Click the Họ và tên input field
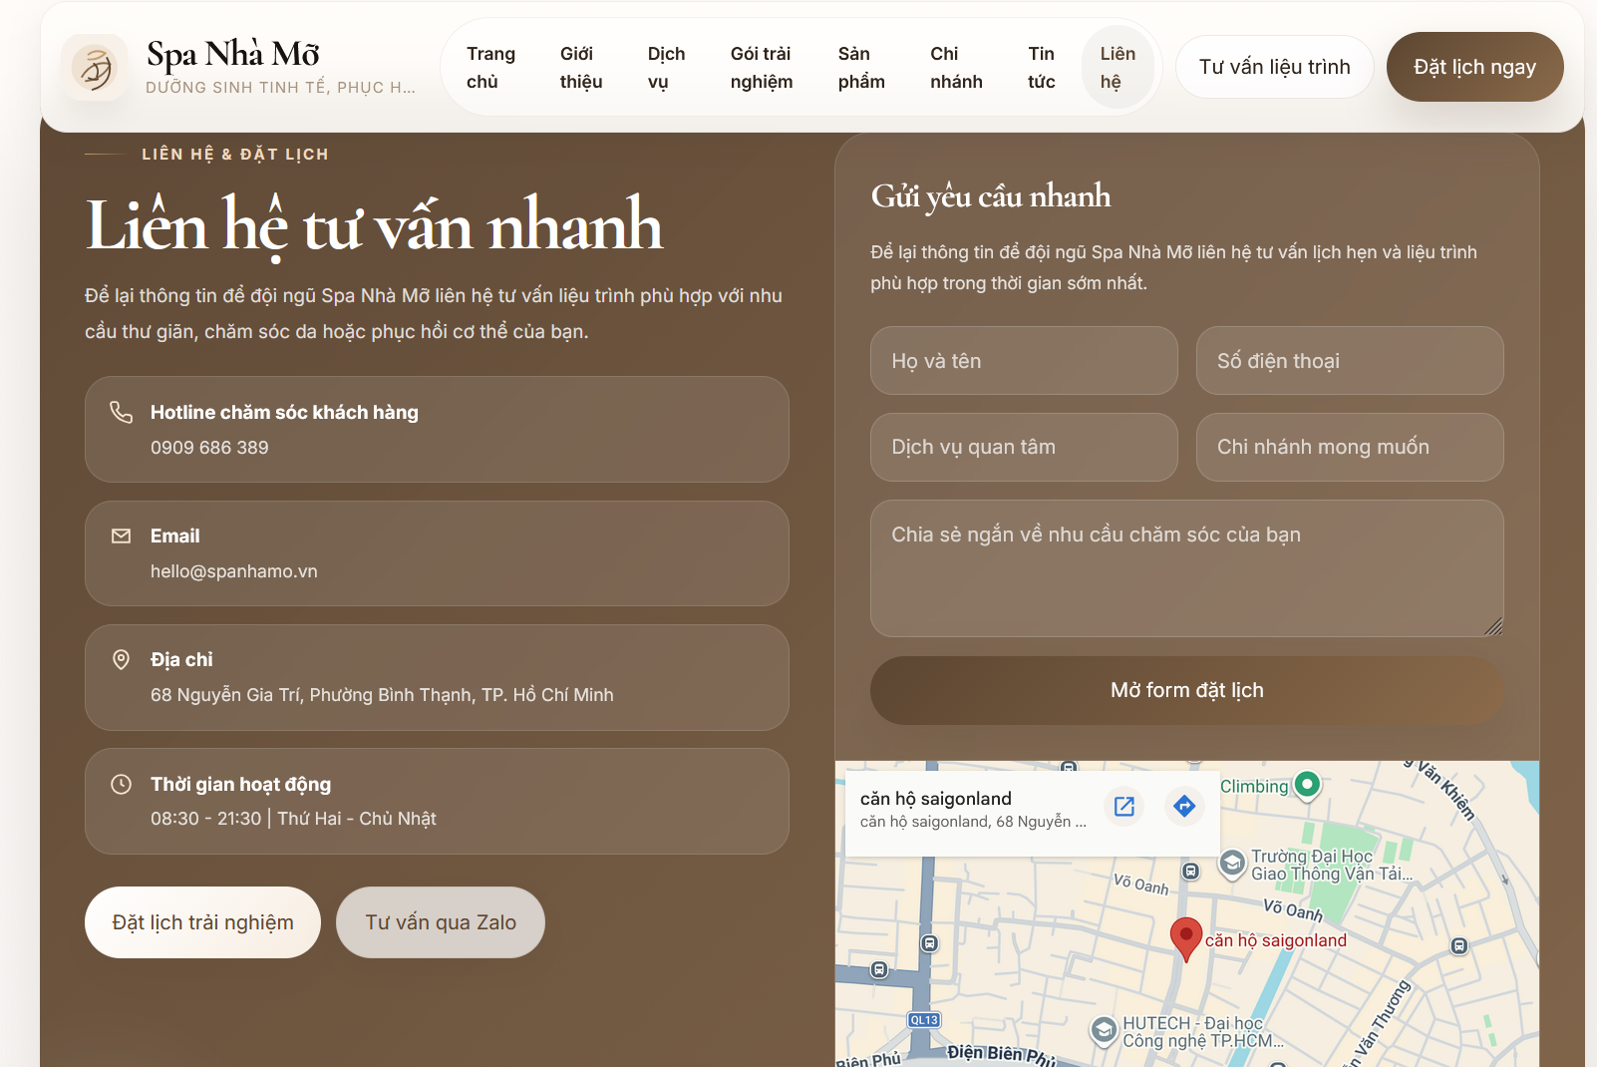Screen dimensions: 1597x1067 [x=1024, y=361]
